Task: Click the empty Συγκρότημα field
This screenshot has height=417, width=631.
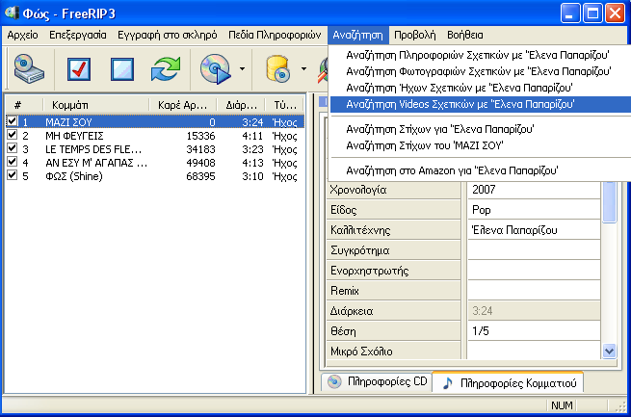Action: point(534,249)
